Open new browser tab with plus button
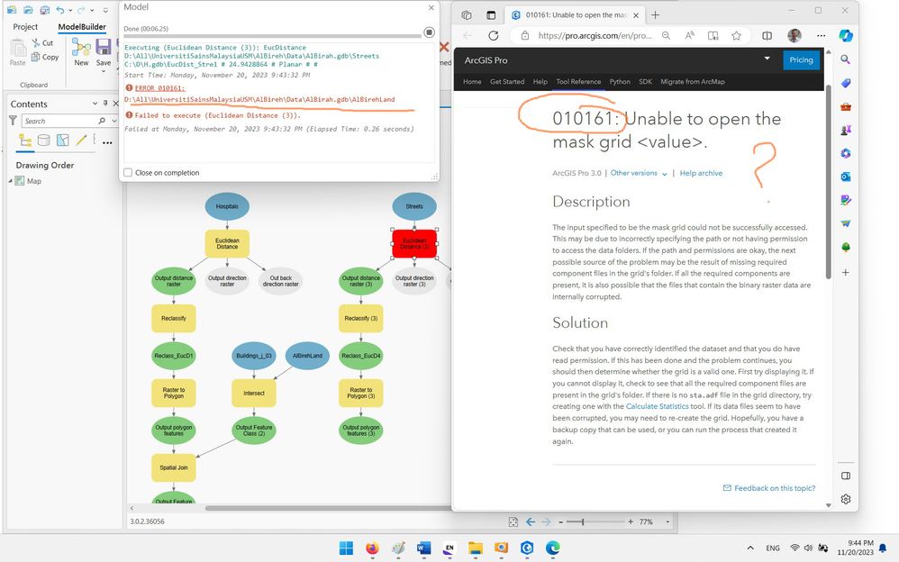This screenshot has height=562, width=899. (x=655, y=15)
